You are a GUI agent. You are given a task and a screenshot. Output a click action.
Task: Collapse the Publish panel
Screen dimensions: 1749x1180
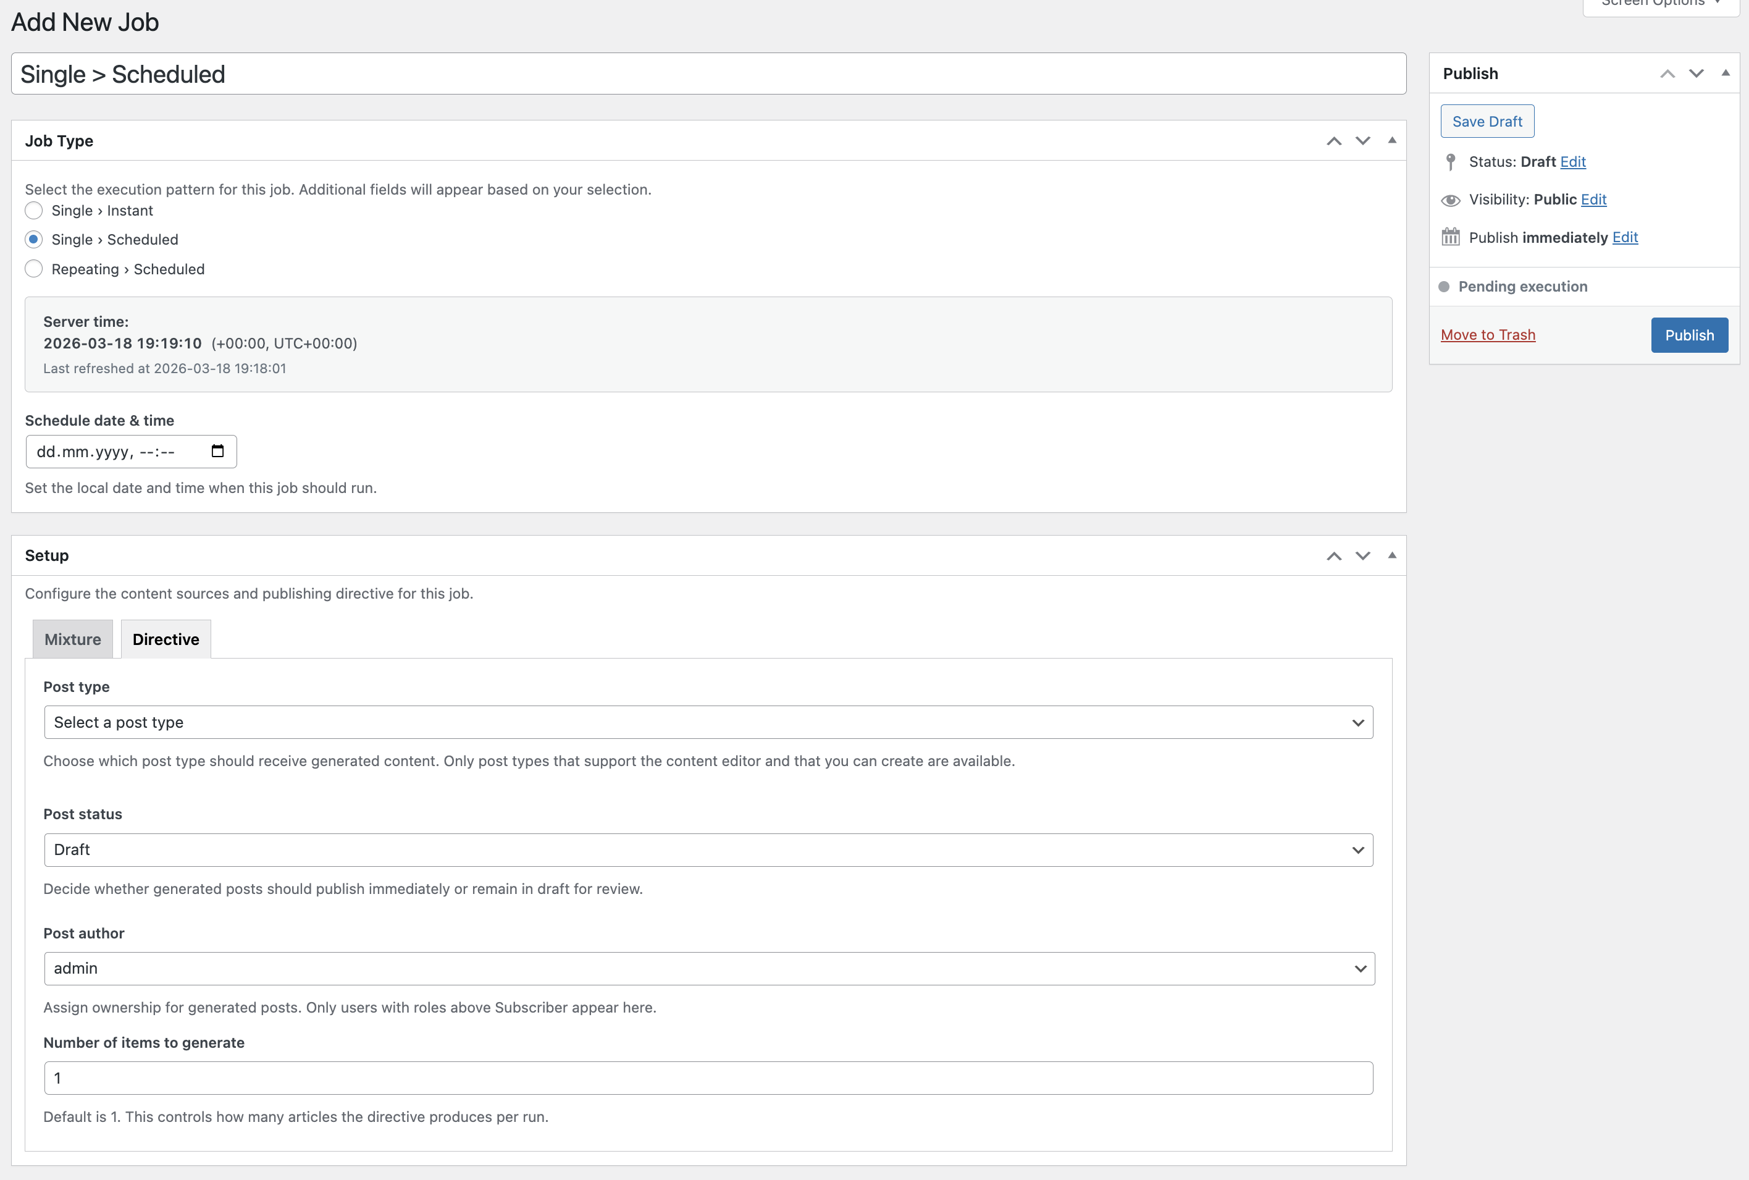(1724, 72)
